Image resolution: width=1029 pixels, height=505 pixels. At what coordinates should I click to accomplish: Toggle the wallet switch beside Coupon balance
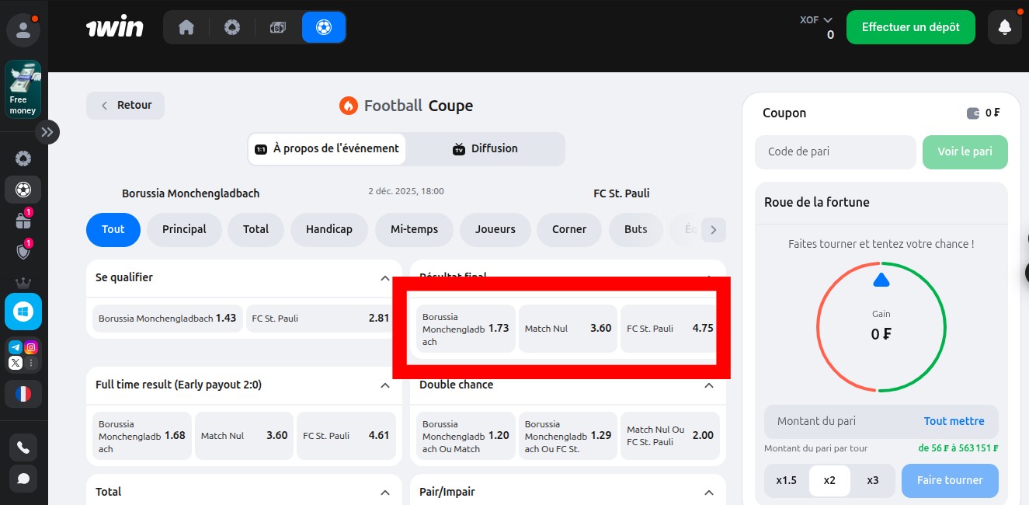click(973, 113)
